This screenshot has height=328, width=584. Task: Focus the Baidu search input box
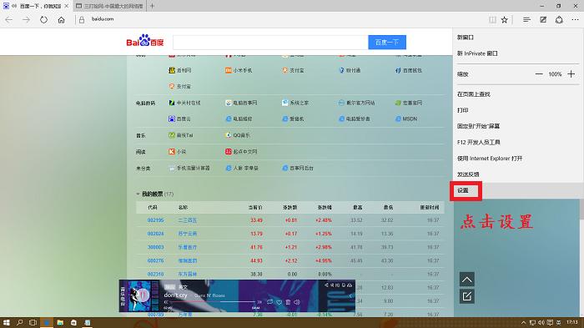pos(270,42)
